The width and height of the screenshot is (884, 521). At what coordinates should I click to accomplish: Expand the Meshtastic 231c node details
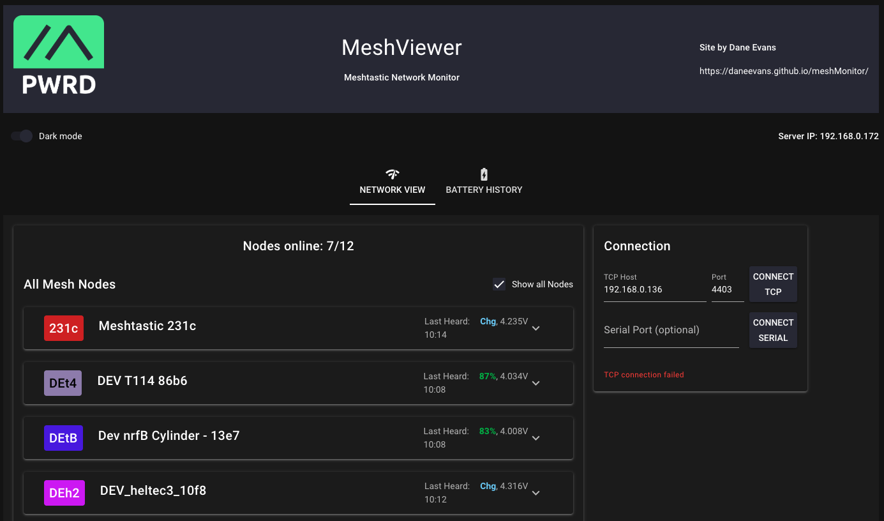click(536, 328)
